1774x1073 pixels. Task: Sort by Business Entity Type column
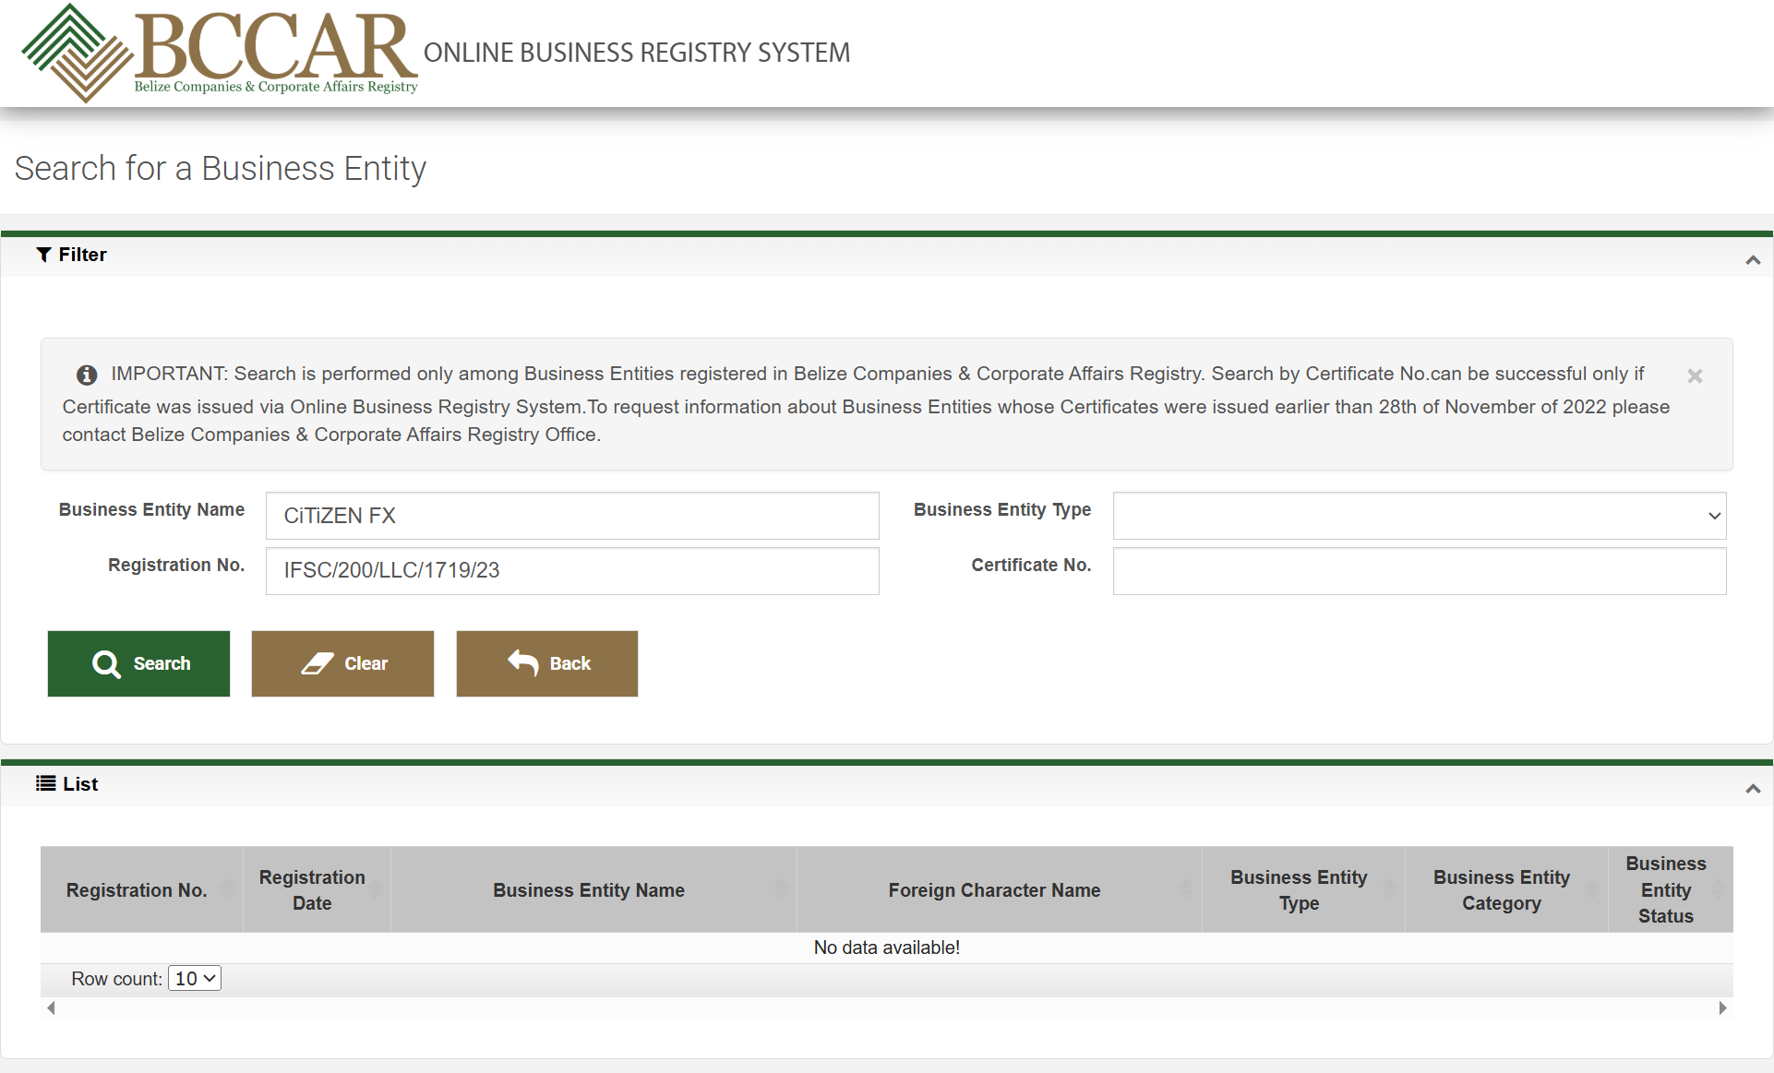pyautogui.click(x=1303, y=889)
